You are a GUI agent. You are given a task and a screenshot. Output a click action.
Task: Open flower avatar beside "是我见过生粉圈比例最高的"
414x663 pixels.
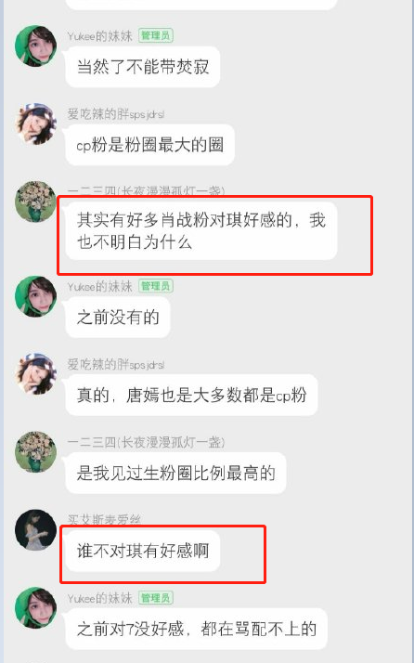(x=35, y=451)
